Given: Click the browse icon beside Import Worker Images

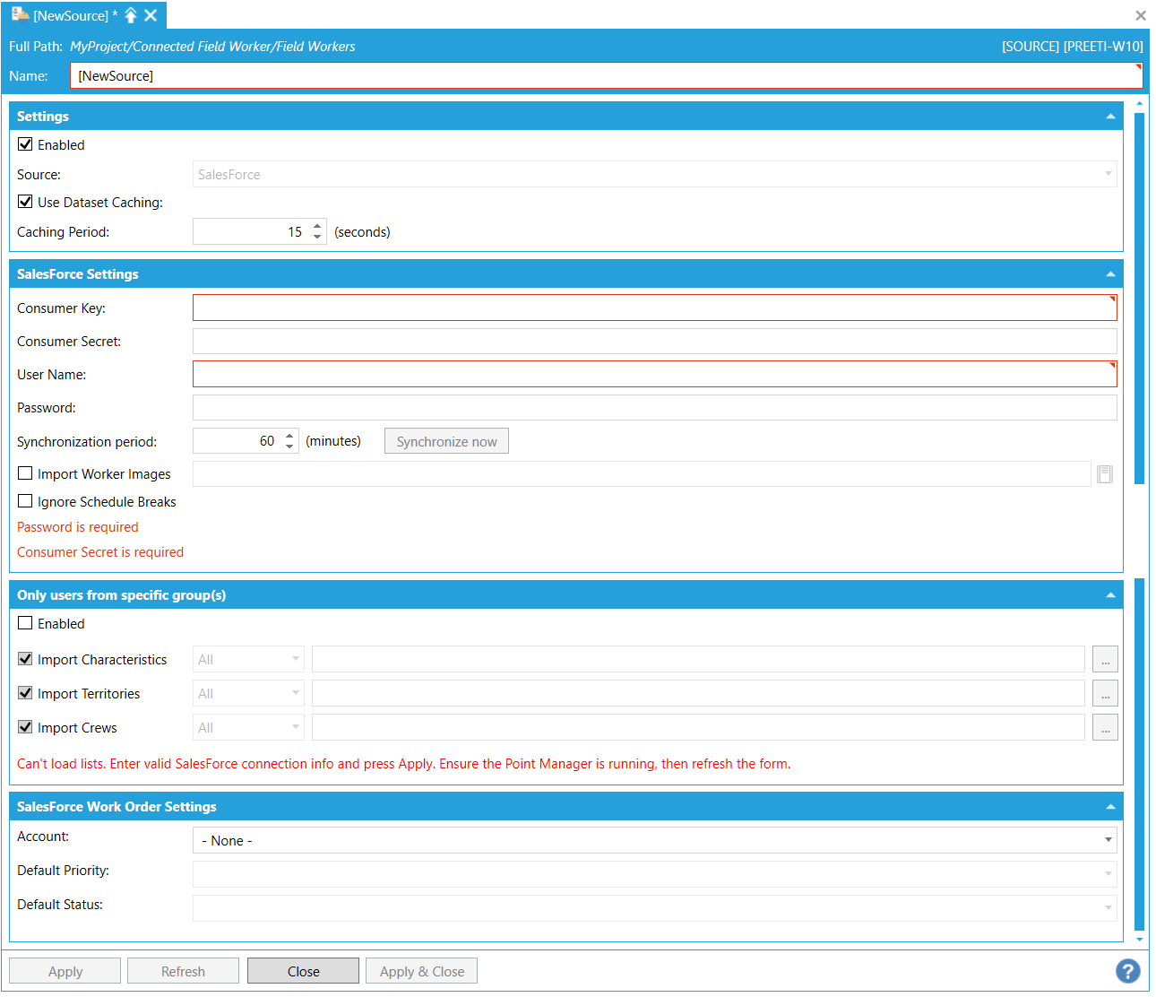Looking at the screenshot, I should [x=1105, y=474].
